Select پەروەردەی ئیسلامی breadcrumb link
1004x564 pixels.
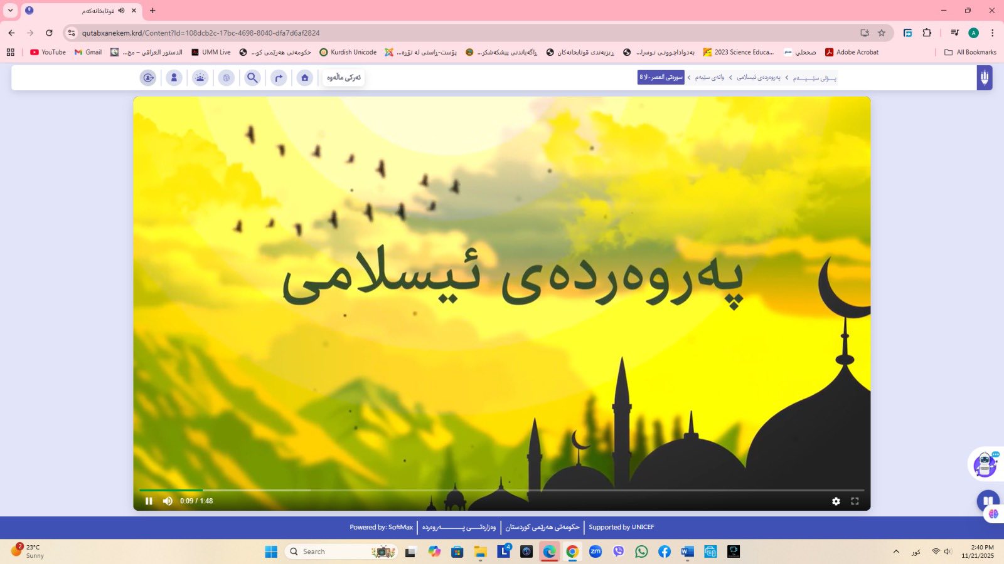[x=759, y=78]
